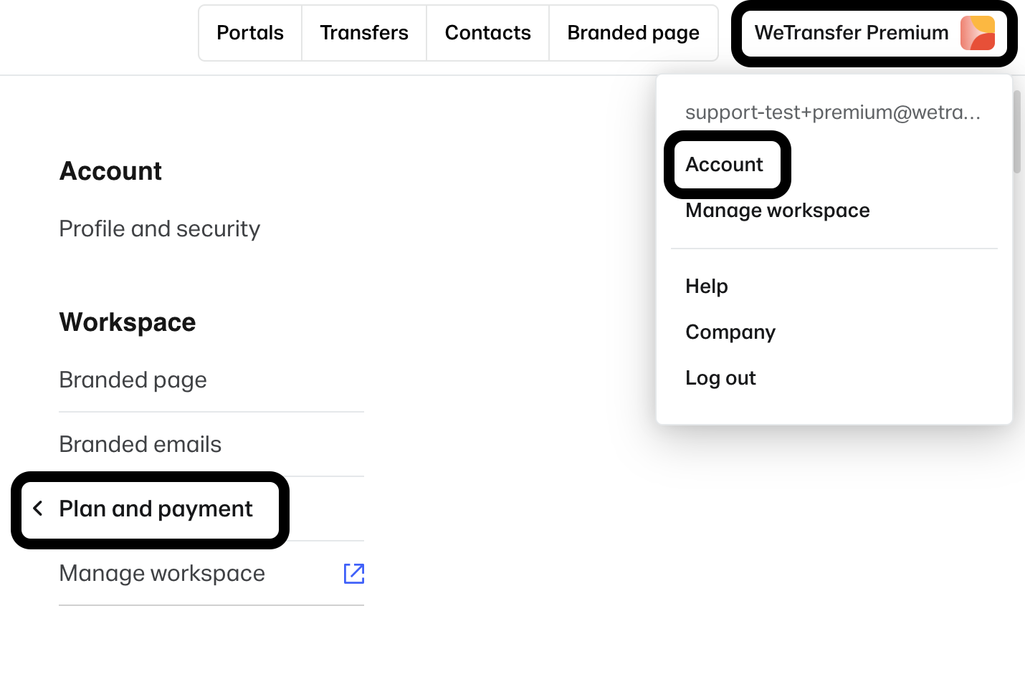Screen dimensions: 1025x679
Task: Click Help in the account menu
Action: pos(707,286)
